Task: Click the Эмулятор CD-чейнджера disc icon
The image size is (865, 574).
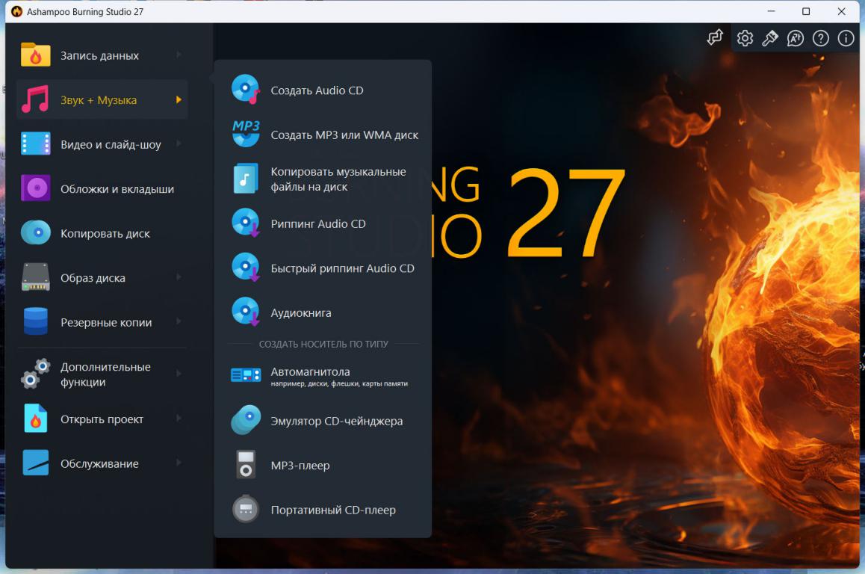Action: click(x=246, y=420)
